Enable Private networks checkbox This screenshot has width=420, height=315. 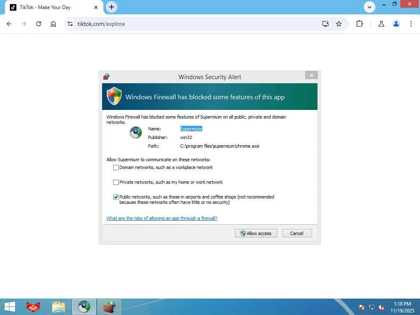tap(116, 182)
